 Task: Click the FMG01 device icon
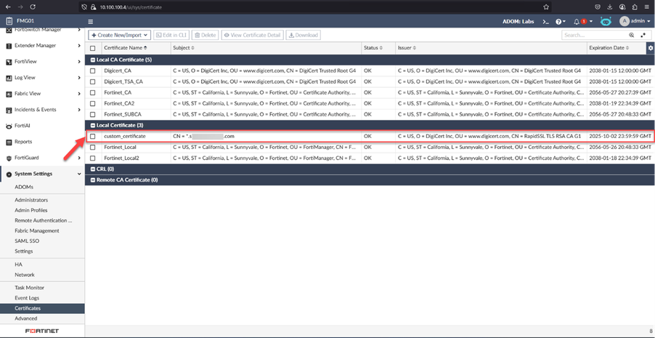[x=9, y=20]
